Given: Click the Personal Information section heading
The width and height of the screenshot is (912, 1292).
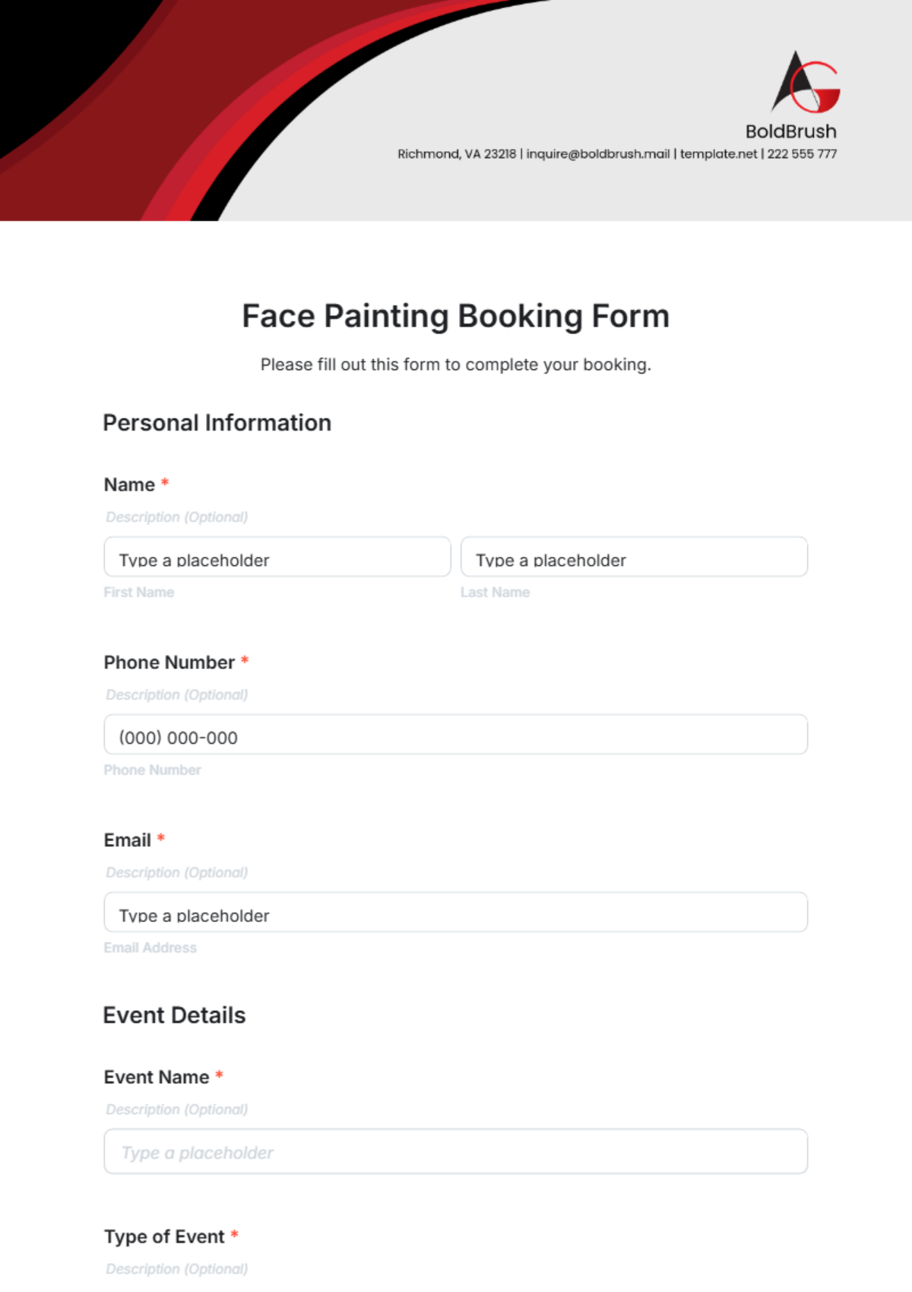Looking at the screenshot, I should coord(217,423).
